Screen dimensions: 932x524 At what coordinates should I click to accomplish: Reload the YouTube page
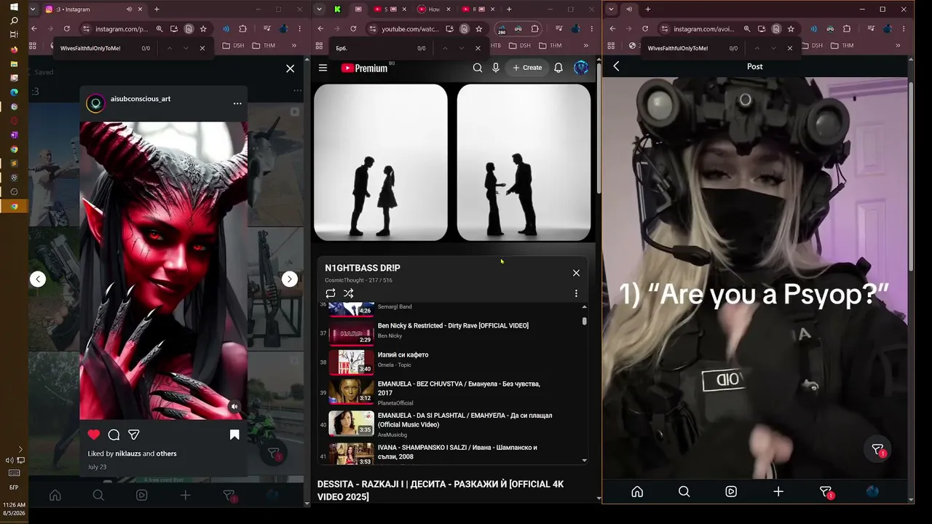click(353, 29)
